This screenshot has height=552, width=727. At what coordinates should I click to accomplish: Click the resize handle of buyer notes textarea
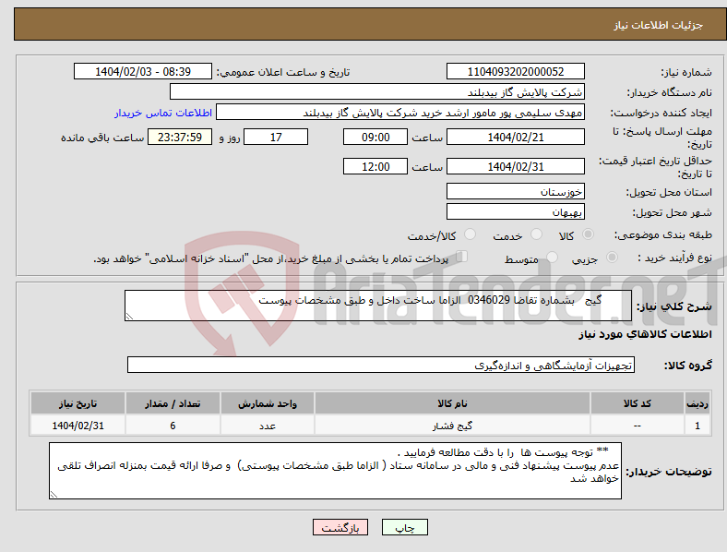pyautogui.click(x=54, y=495)
